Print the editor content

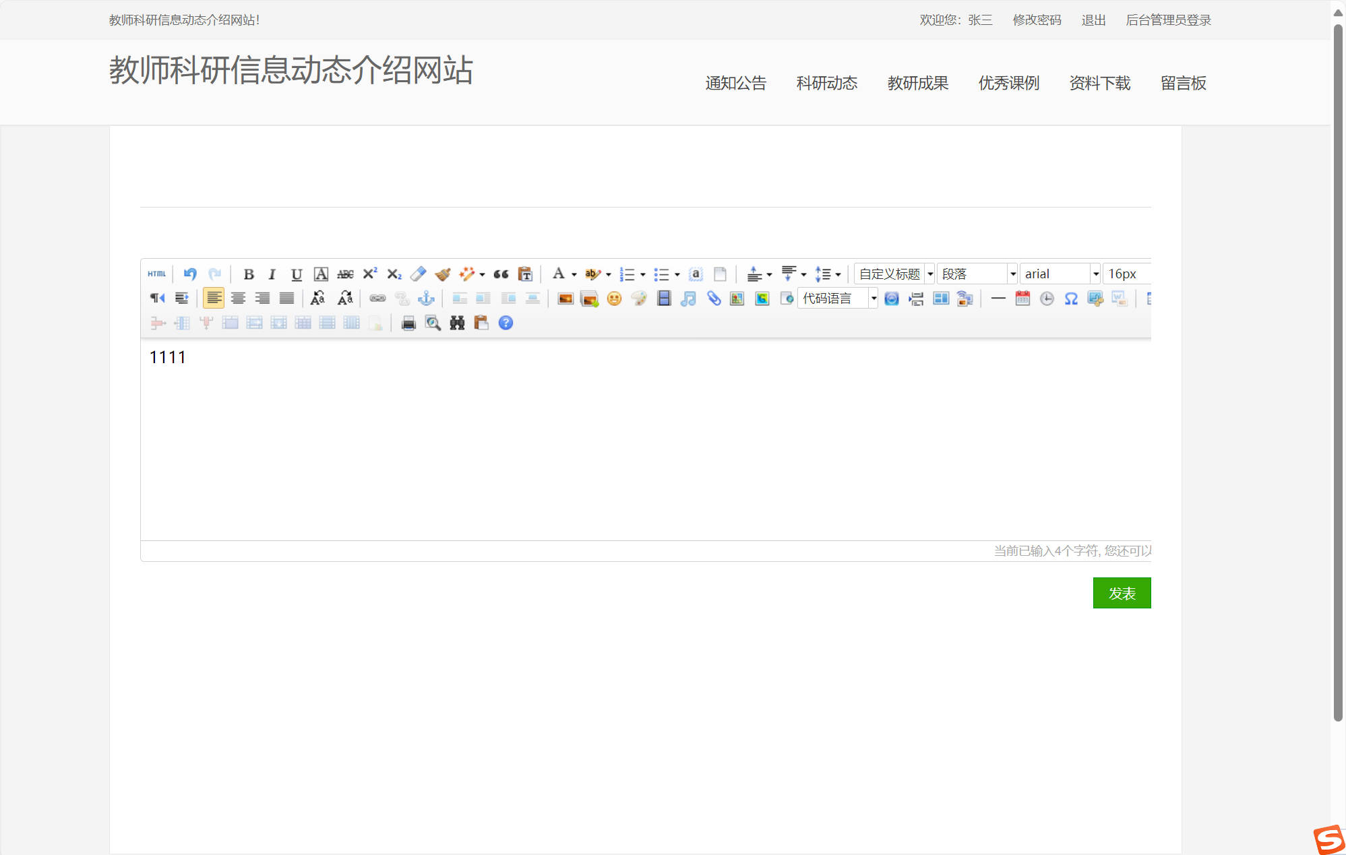pyautogui.click(x=407, y=323)
